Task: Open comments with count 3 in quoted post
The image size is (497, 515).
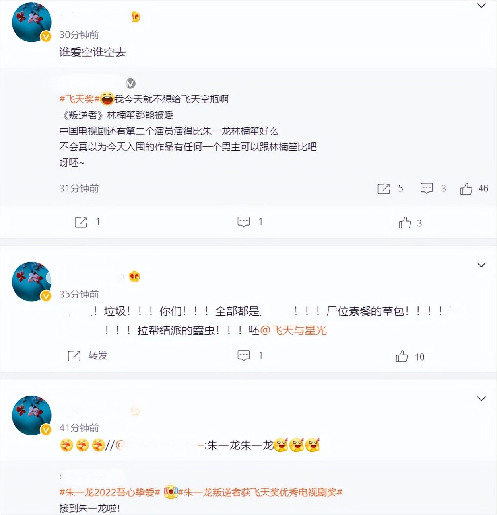Action: click(427, 188)
